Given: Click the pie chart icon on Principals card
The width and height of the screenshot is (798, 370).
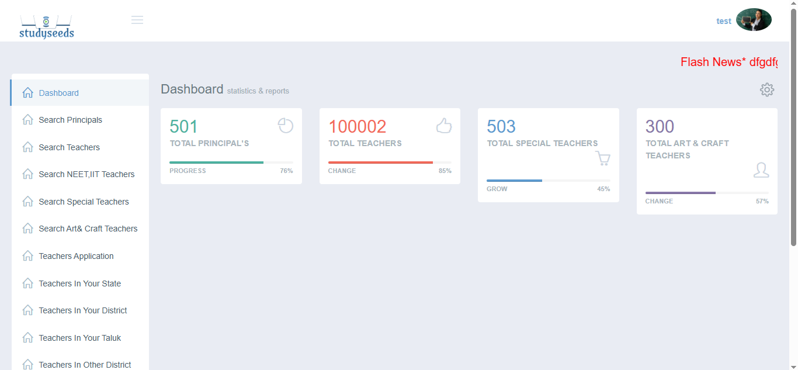Looking at the screenshot, I should point(285,126).
